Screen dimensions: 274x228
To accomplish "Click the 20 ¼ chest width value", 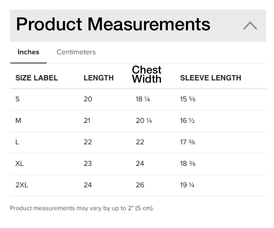I will point(144,121).
